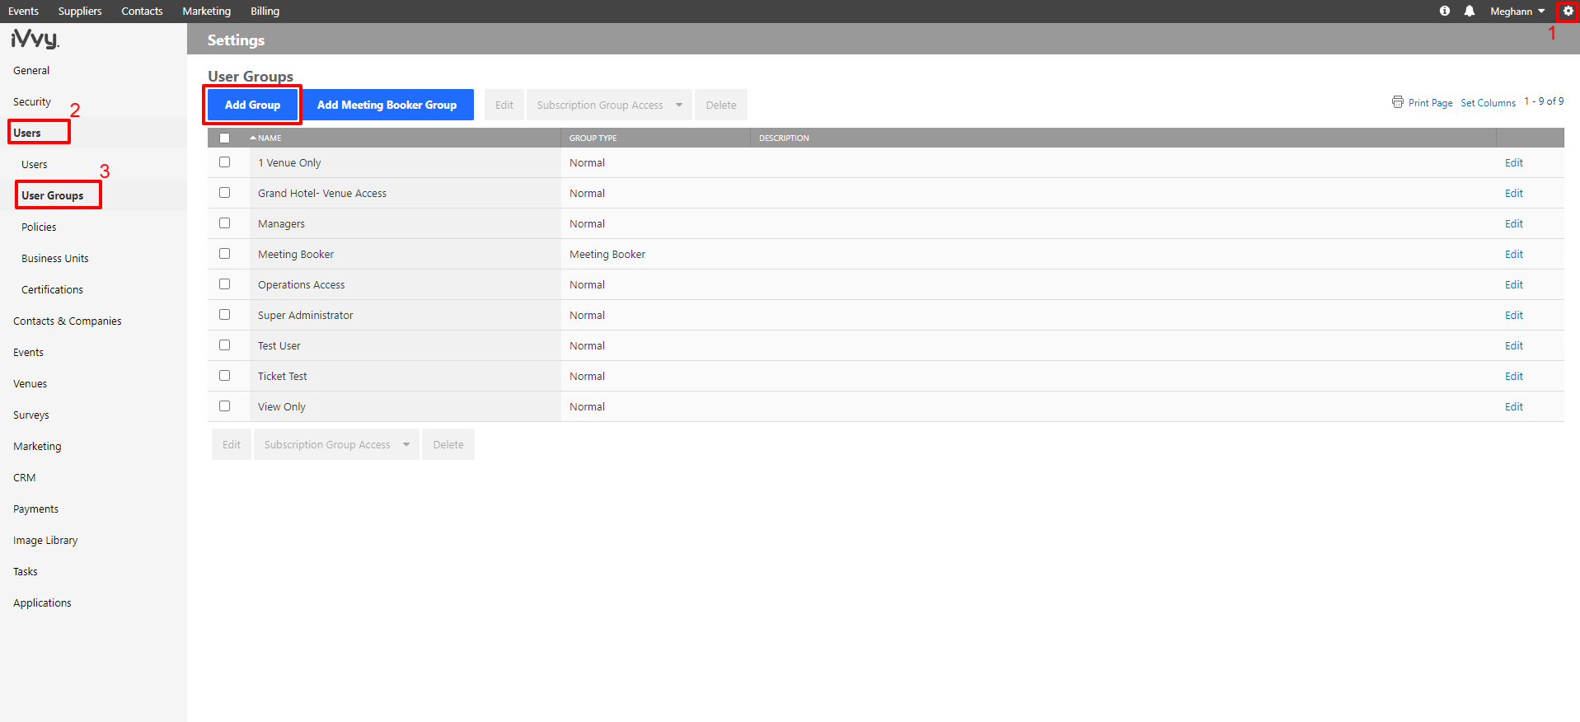Screen dimensions: 1580x722
Task: Sort by Group Type column header
Action: point(593,138)
